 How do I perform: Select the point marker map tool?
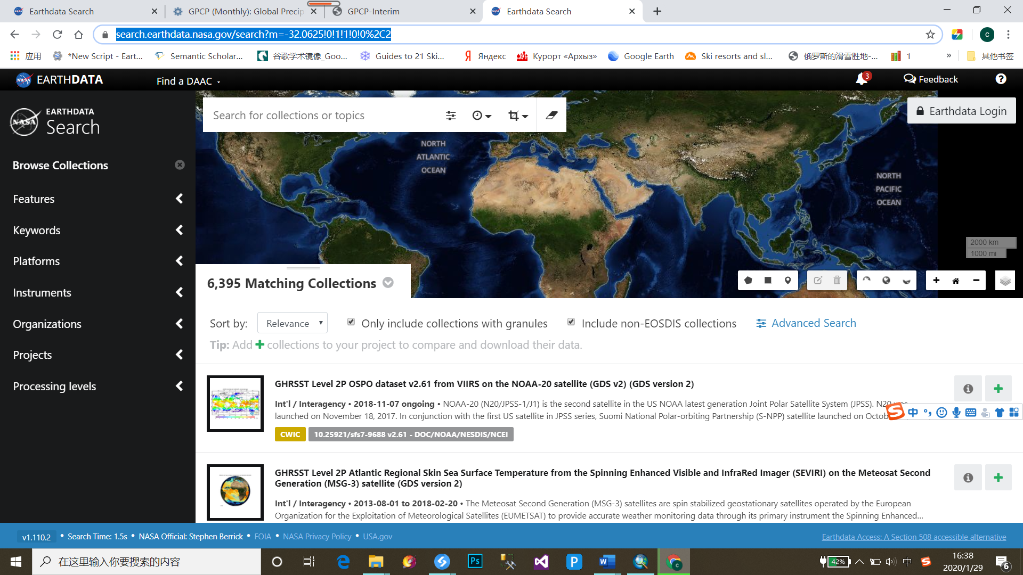(787, 281)
